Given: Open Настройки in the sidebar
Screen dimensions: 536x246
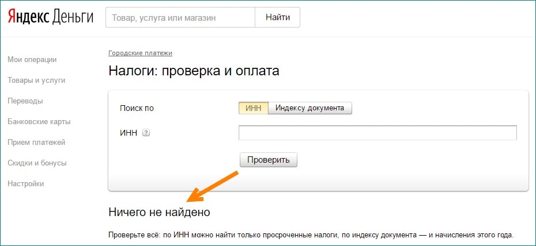Looking at the screenshot, I should coord(25,184).
